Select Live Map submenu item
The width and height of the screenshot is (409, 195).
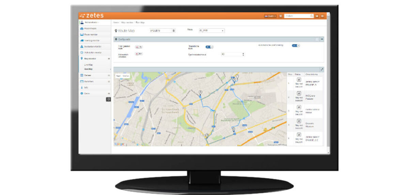[x=88, y=65]
